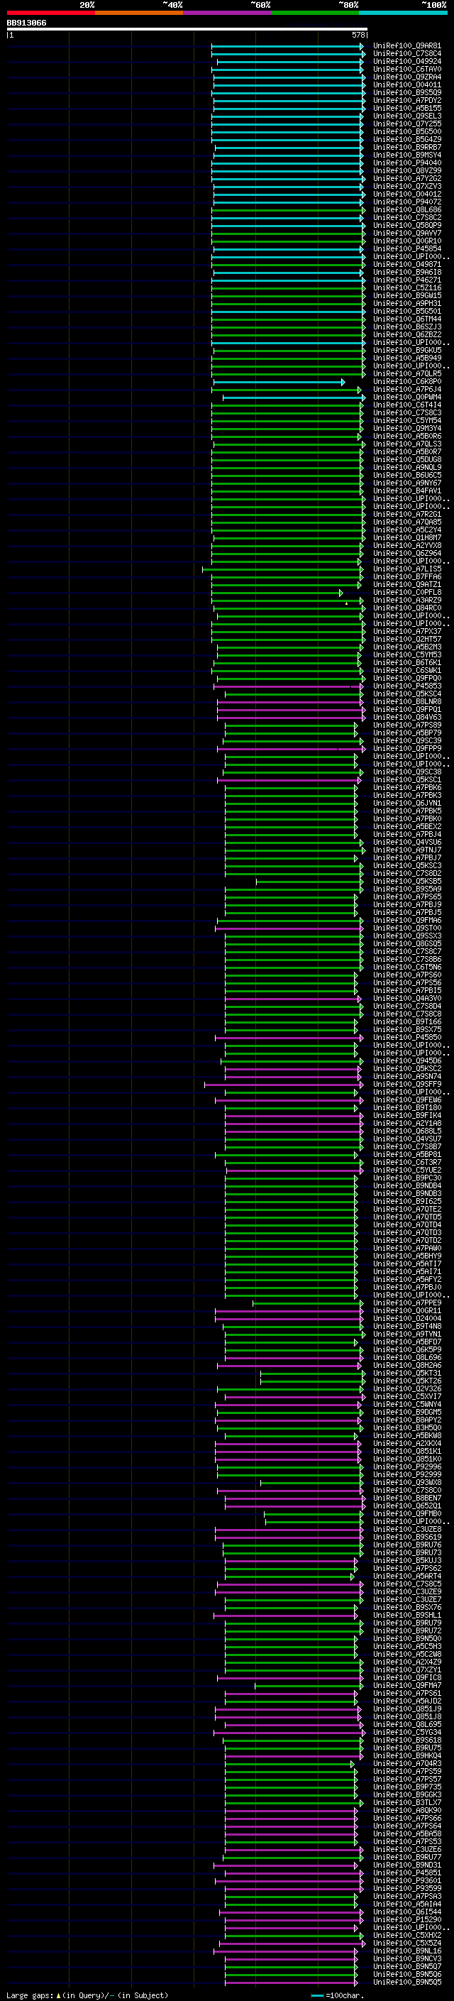Screen dimensions: 454x2001
Task: Select the UniRef100_Q6JVN1 label
Action: point(407,802)
